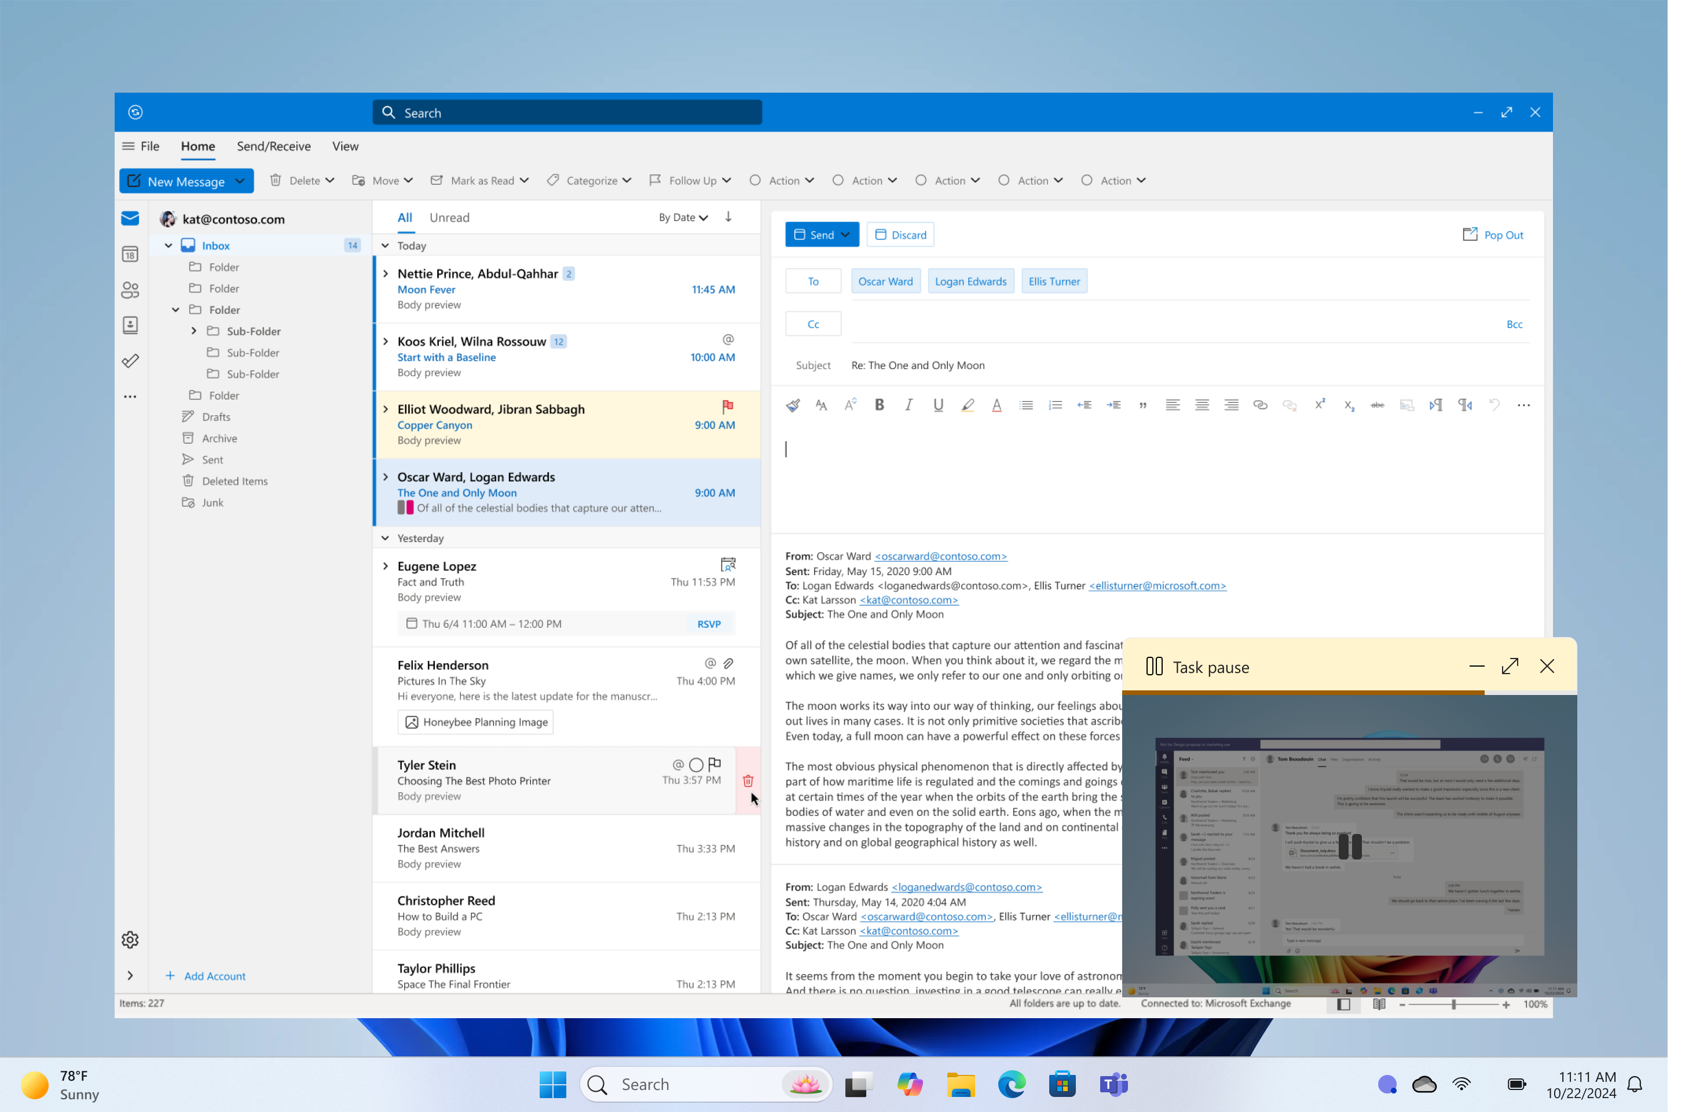Open the By Date sort dropdown
This screenshot has height=1112, width=1685.
[x=690, y=220]
